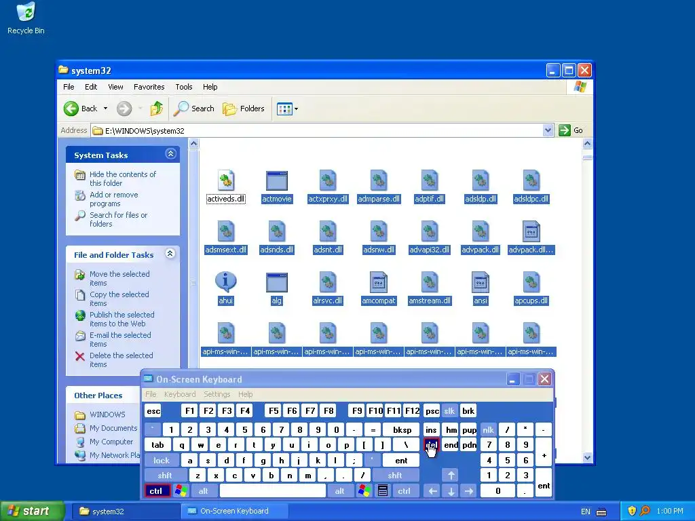This screenshot has height=521, width=695.
Task: Expand the Address bar dropdown
Action: (548, 130)
